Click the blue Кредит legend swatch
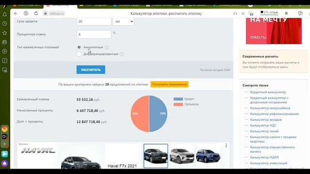 pyautogui.click(x=178, y=99)
